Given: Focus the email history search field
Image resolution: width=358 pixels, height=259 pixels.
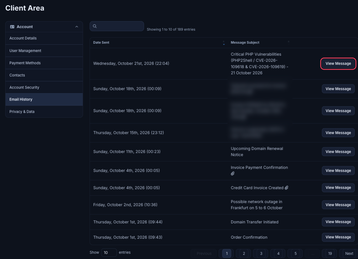Looking at the screenshot, I should coord(117,26).
